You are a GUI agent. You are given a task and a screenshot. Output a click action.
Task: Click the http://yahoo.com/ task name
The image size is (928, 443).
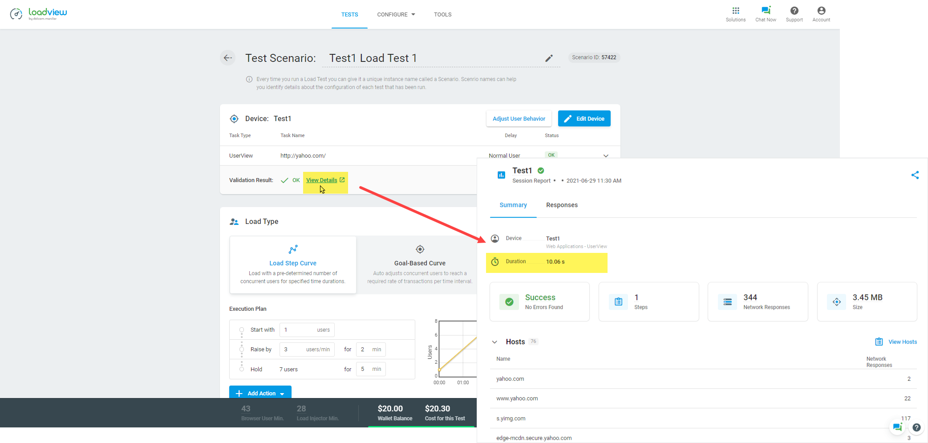303,156
